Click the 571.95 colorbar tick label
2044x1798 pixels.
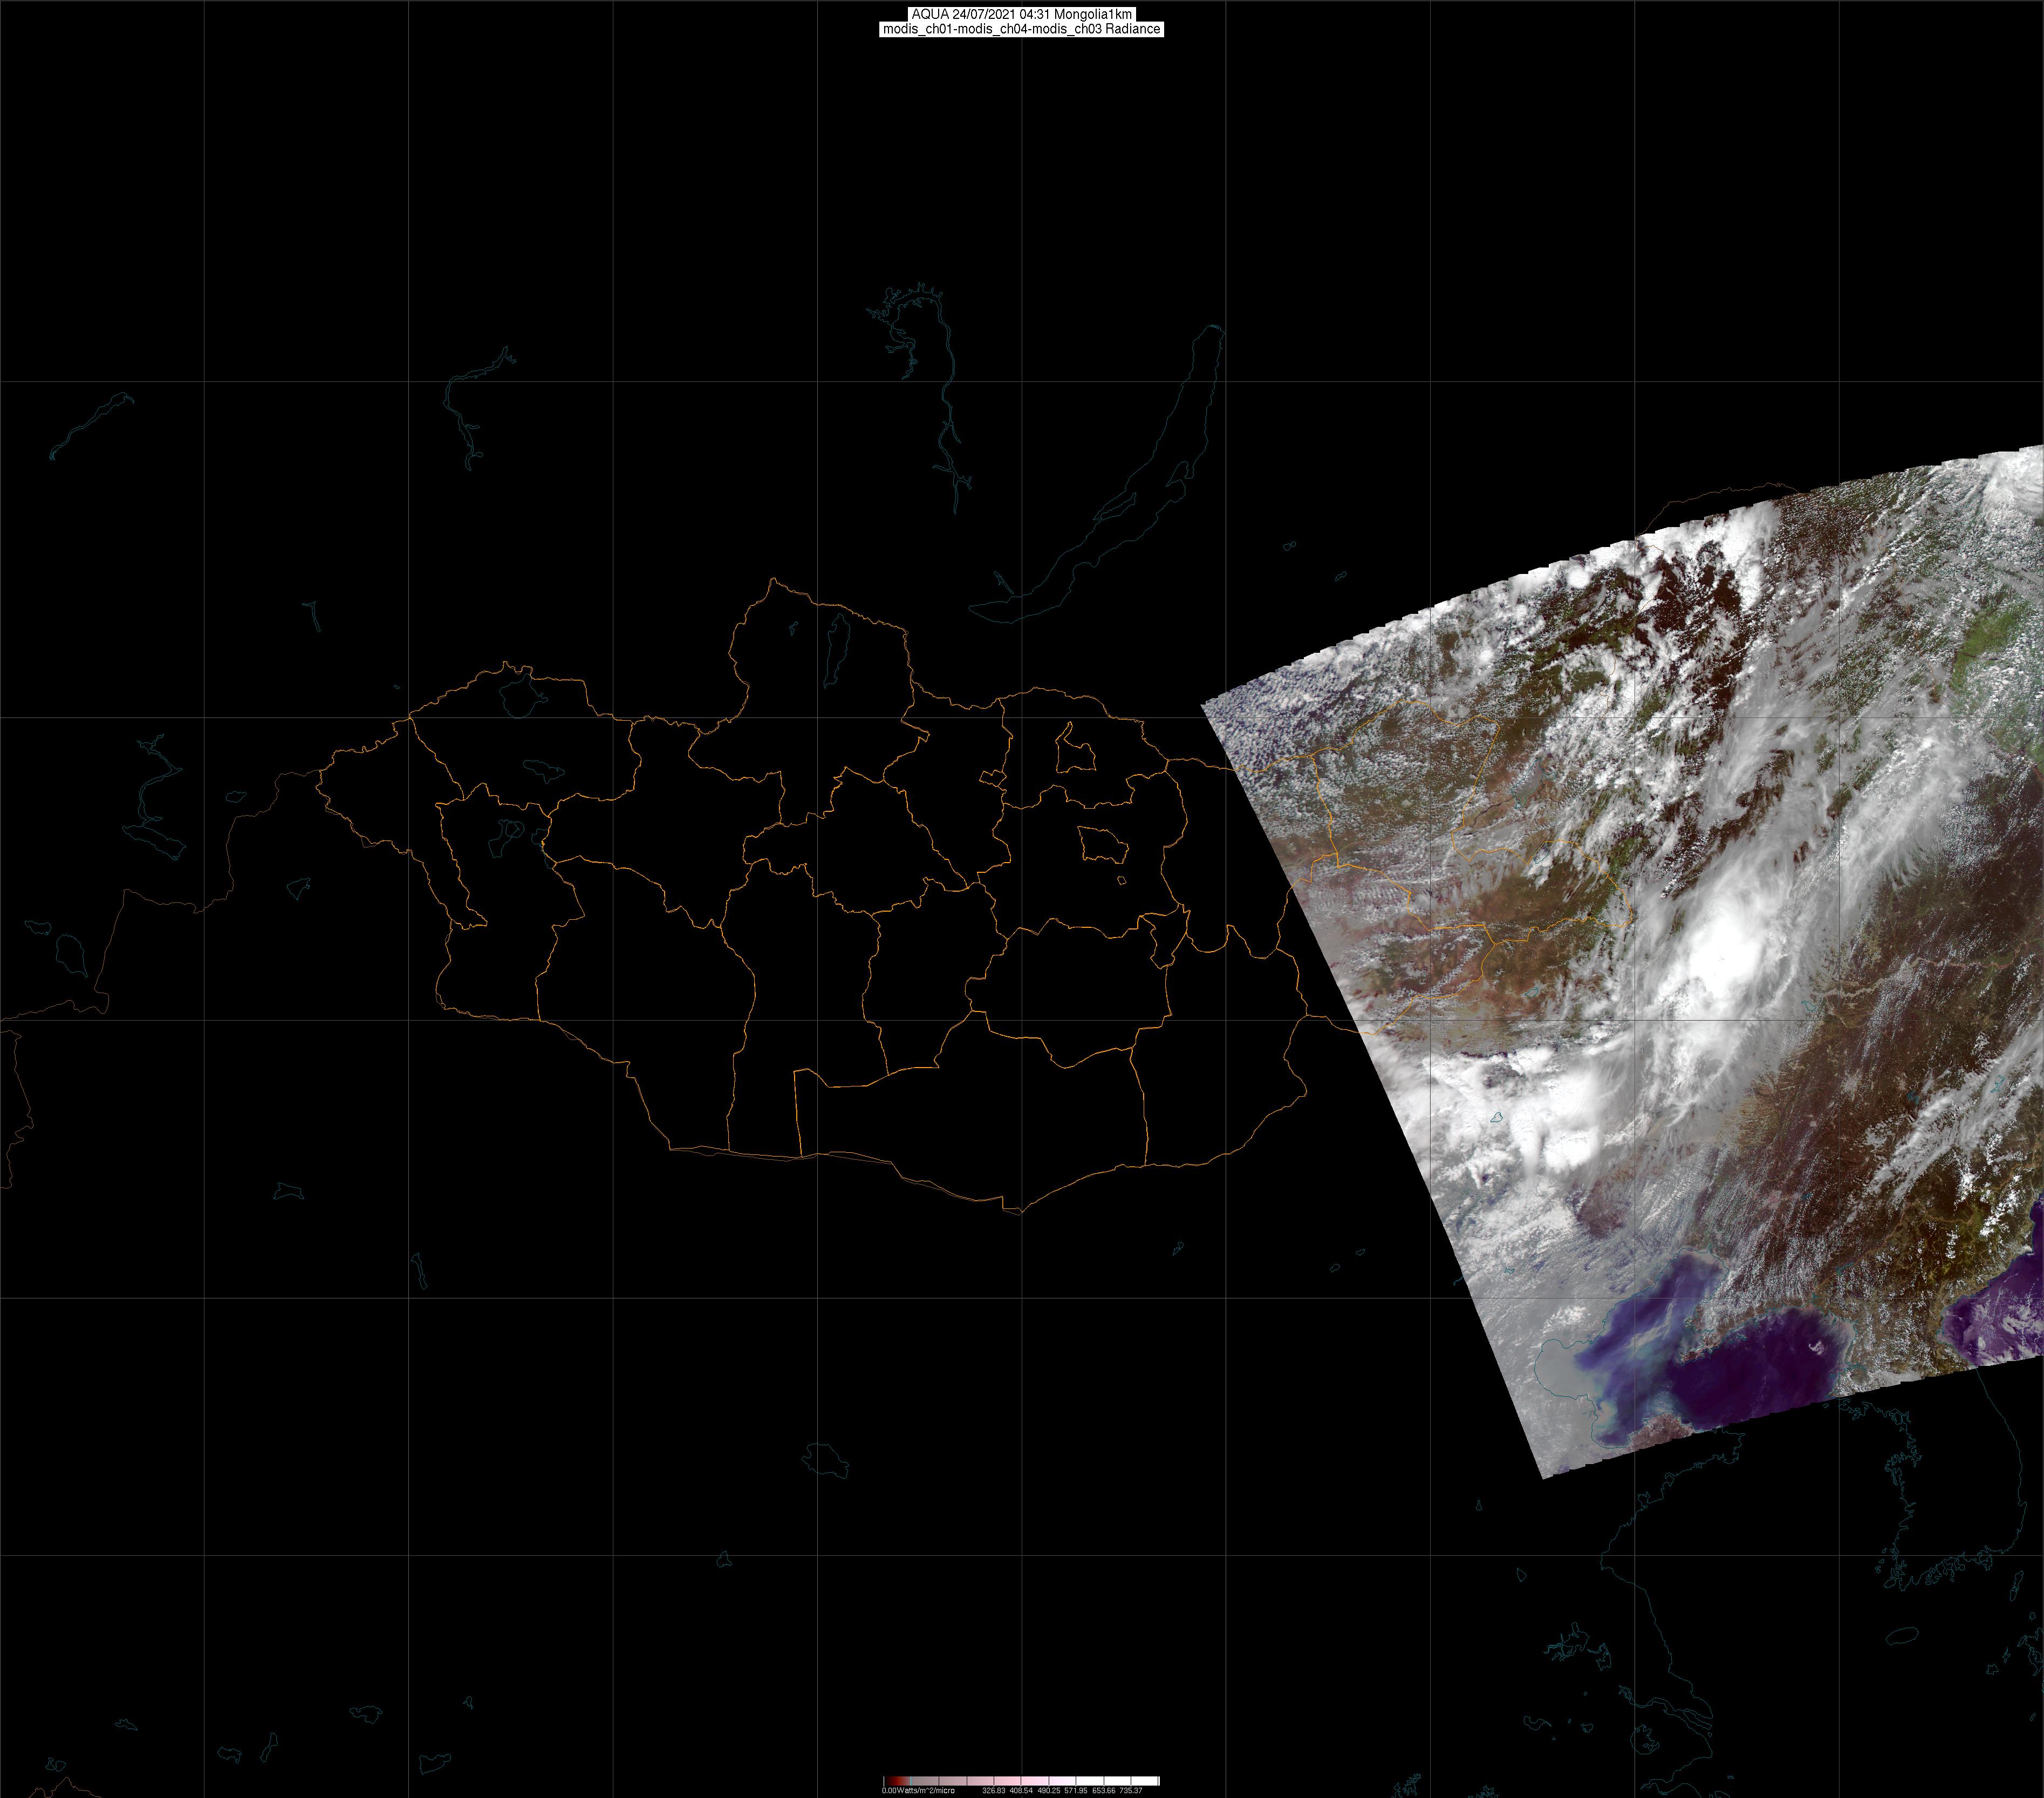click(x=1076, y=1791)
